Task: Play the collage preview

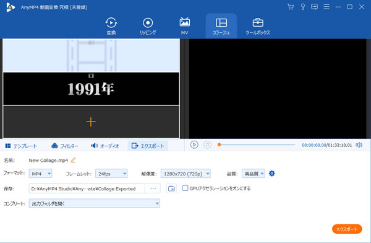Action: tap(194, 145)
